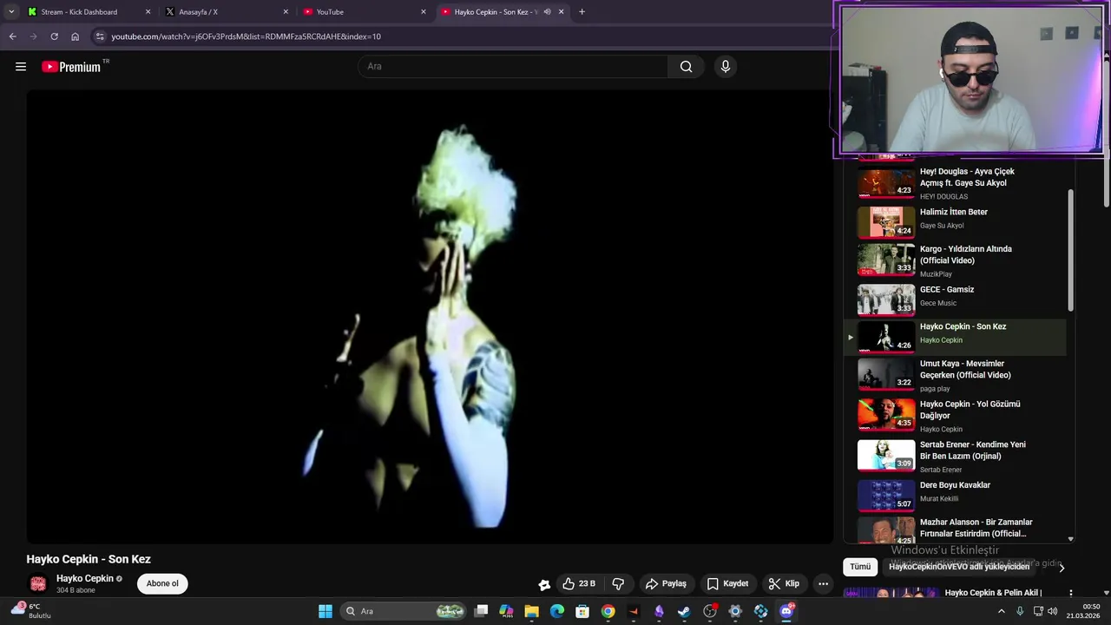Open Task View from taskbar
The width and height of the screenshot is (1111, 625).
tap(481, 611)
